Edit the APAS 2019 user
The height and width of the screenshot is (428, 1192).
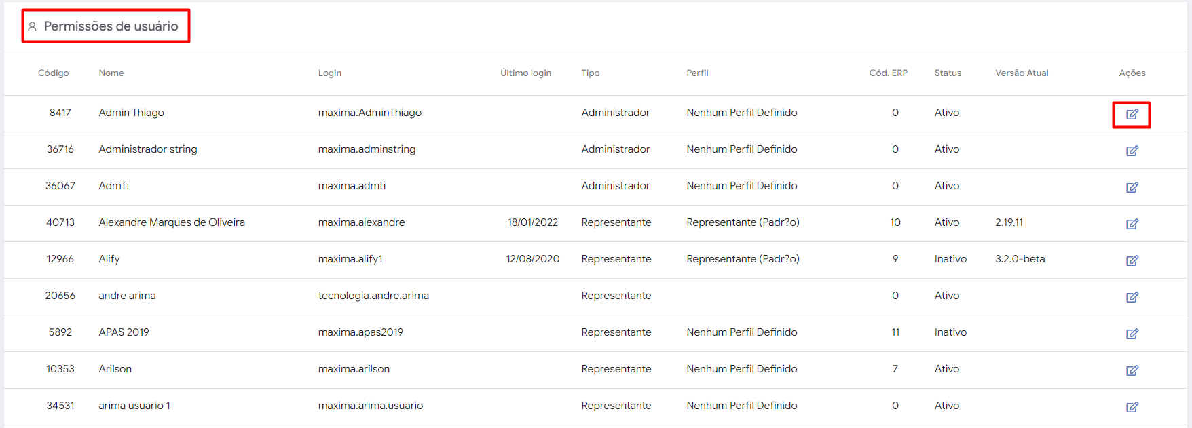click(1132, 334)
